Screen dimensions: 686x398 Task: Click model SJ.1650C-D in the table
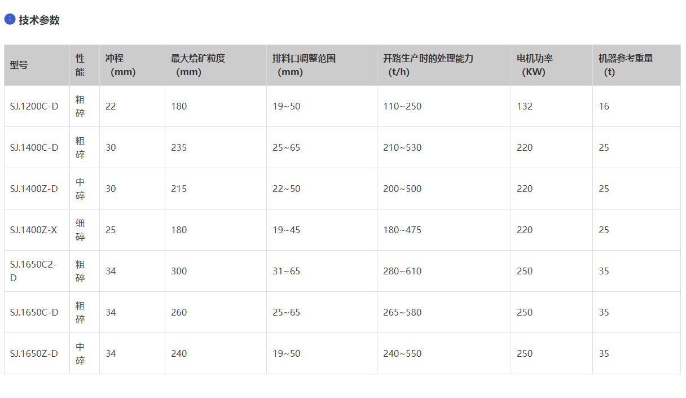tap(34, 312)
